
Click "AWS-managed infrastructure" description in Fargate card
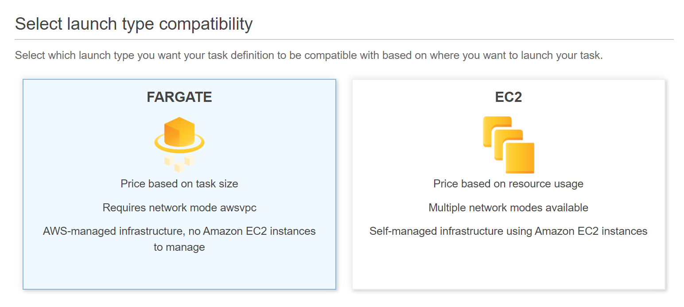pos(179,231)
